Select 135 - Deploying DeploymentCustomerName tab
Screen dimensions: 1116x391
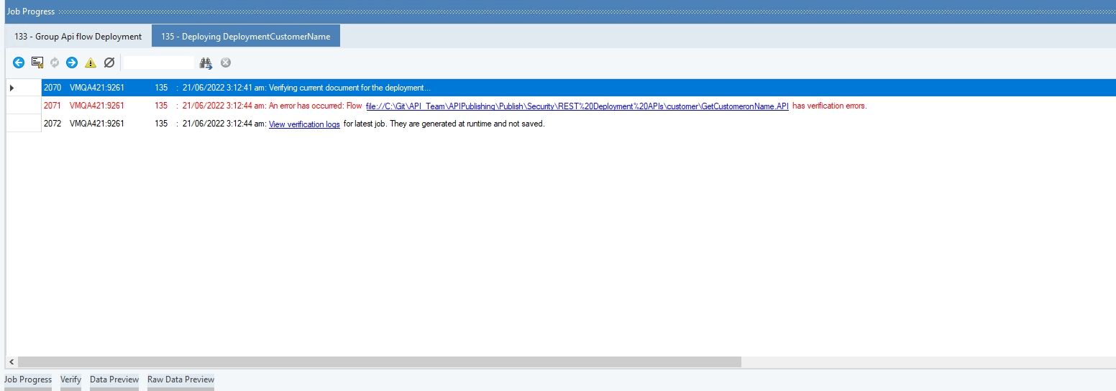click(246, 37)
